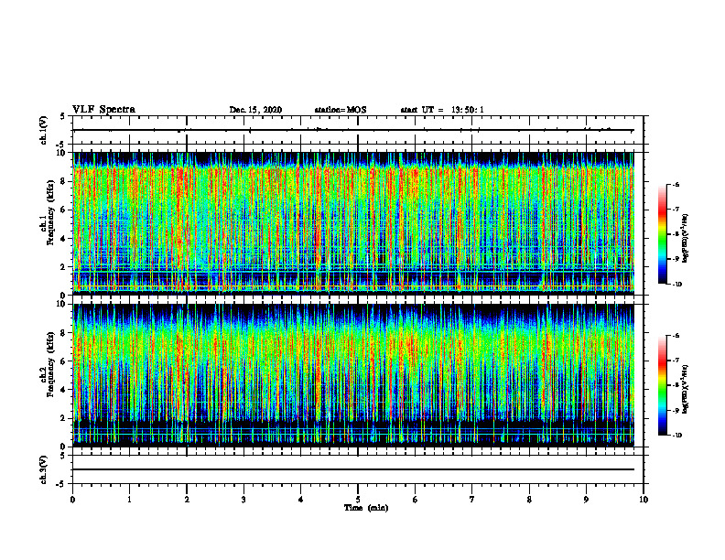
Task: Click the "0" tick label on the time axis
Action: coord(72,500)
